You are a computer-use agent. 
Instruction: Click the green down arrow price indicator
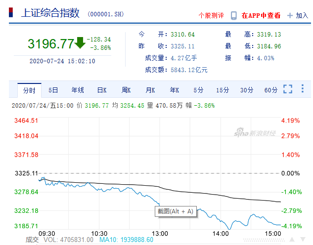pyautogui.click(x=80, y=43)
